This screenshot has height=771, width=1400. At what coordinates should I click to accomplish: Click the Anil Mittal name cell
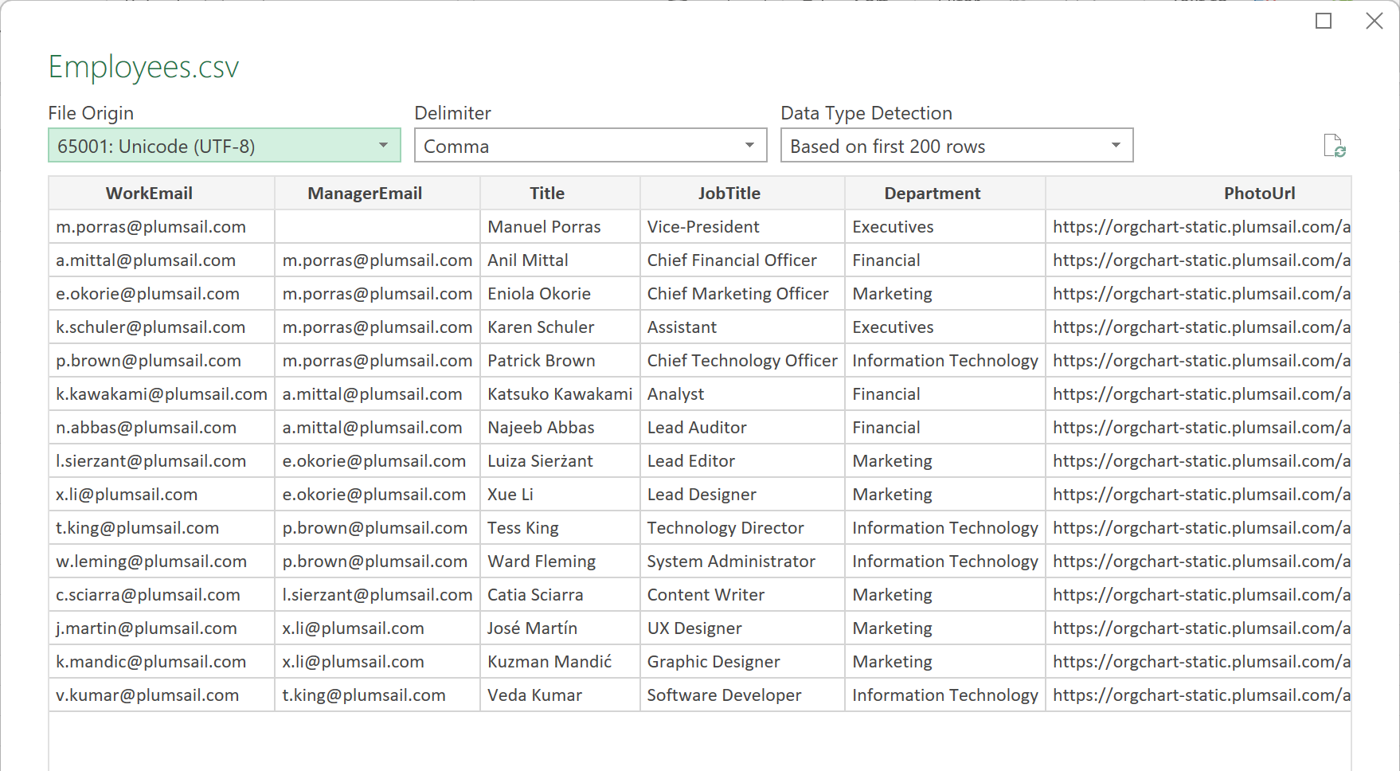point(561,260)
